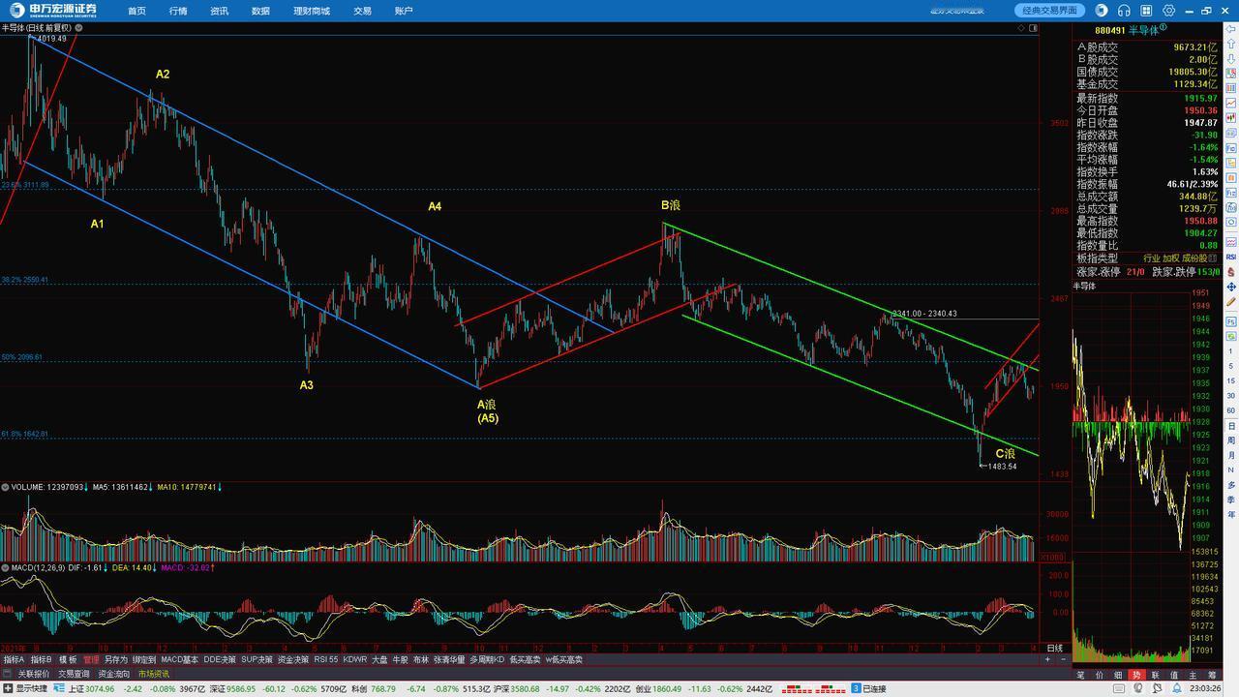The image size is (1239, 697).
Task: Open the 日线 period selector
Action: pos(1053,648)
